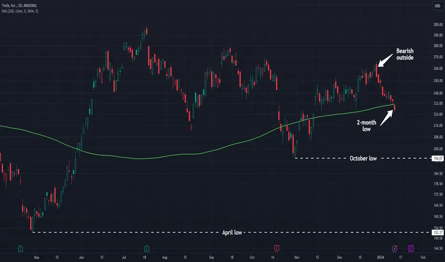
Task: Click the 300.00 price axis label
Action: [438, 25]
